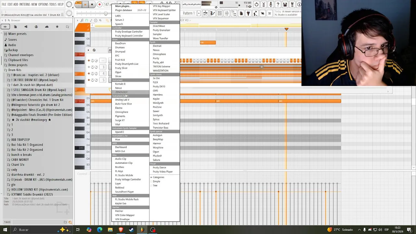Collapse the Drum Kits folder
Viewport: 416px width, 234px height.
point(15,70)
